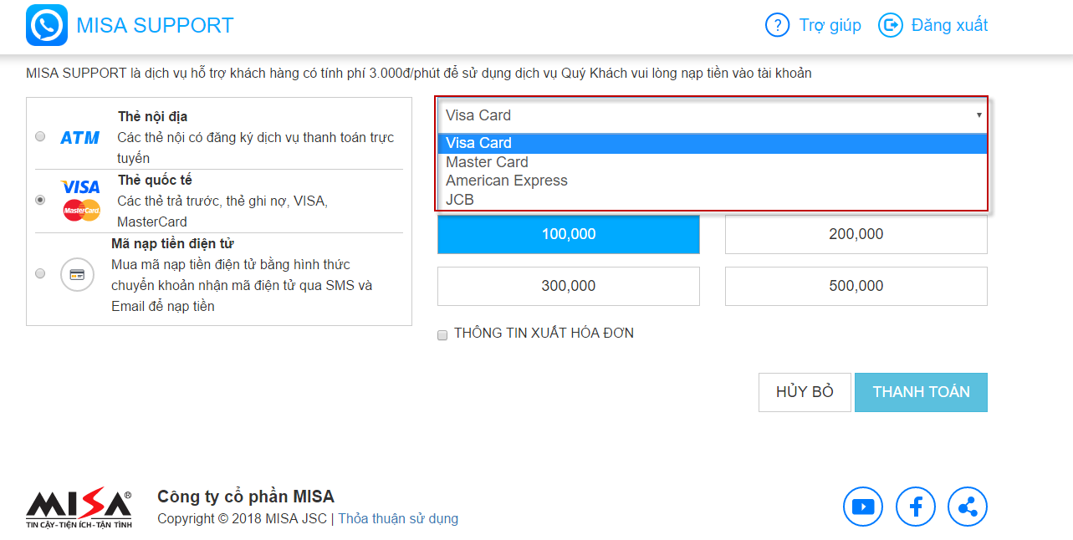Click the ATM card icon
The width and height of the screenshot is (1073, 540).
[80, 137]
